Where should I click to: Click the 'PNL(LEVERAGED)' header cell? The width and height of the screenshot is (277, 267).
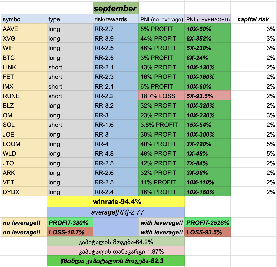tap(207, 19)
